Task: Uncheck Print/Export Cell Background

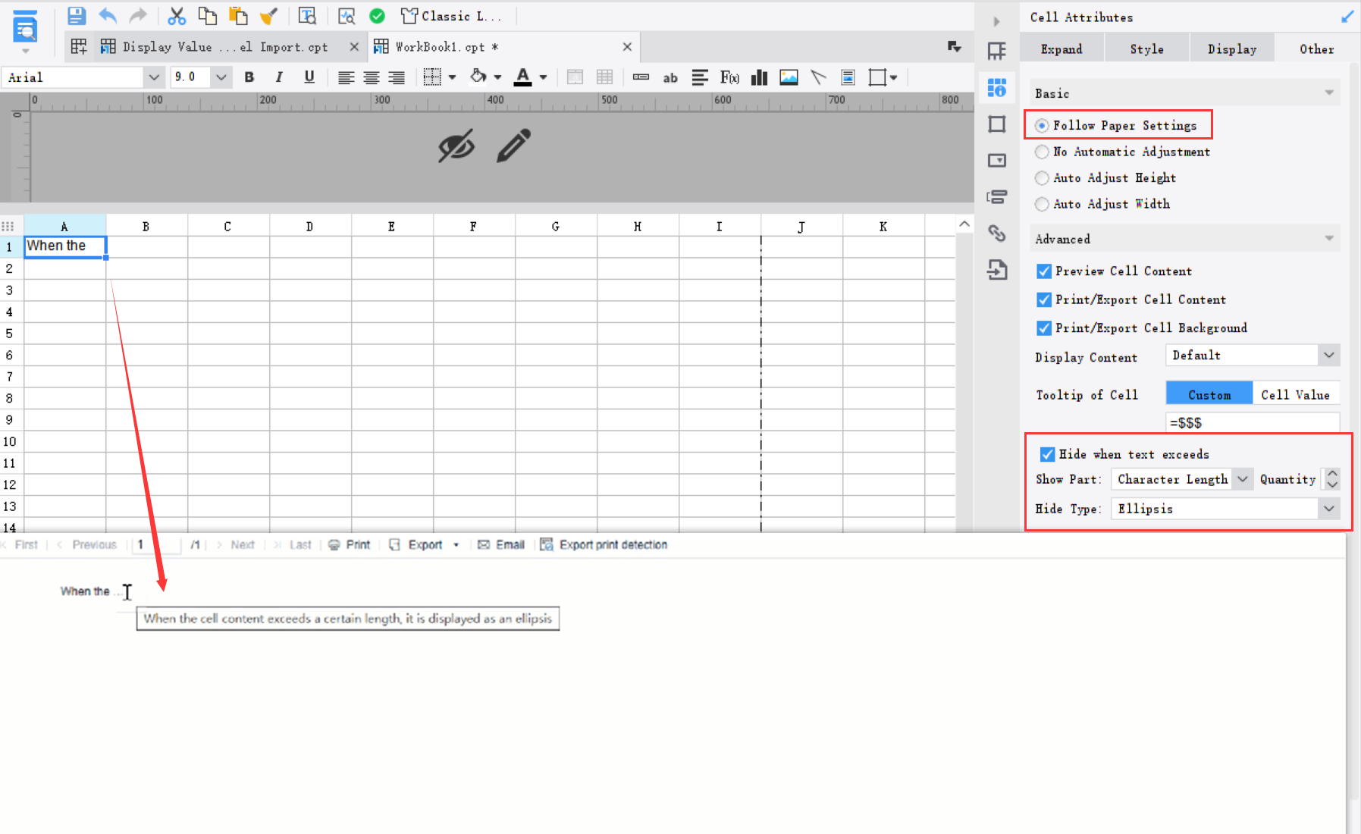Action: coord(1044,328)
